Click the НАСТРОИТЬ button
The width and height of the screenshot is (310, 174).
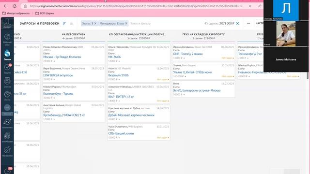[x=260, y=23]
